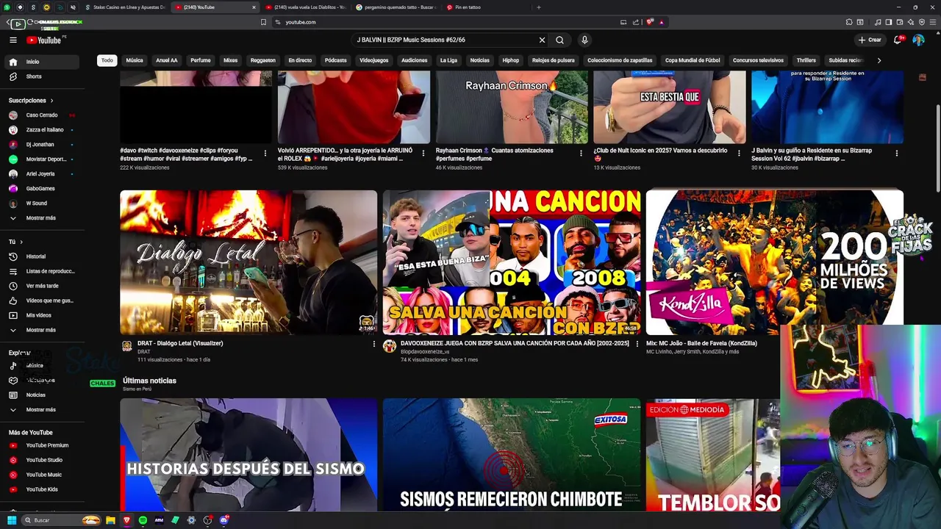Screen dimensions: 941x529
Task: Select the Todo filter chip
Action: (x=107, y=60)
